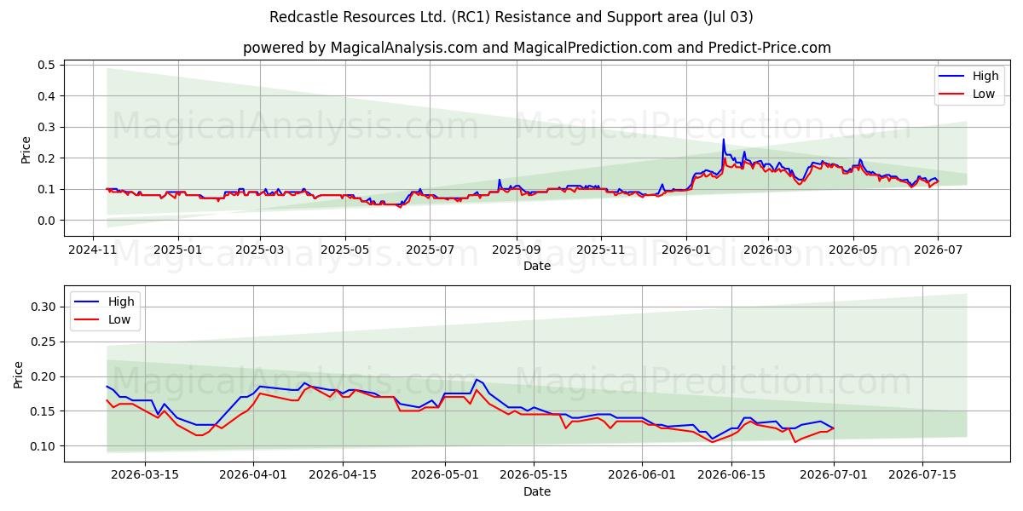Viewport: 1023px width, 511px height.
Task: Click the '2026-04-01' label in the bottom chart
Action: [x=253, y=476]
